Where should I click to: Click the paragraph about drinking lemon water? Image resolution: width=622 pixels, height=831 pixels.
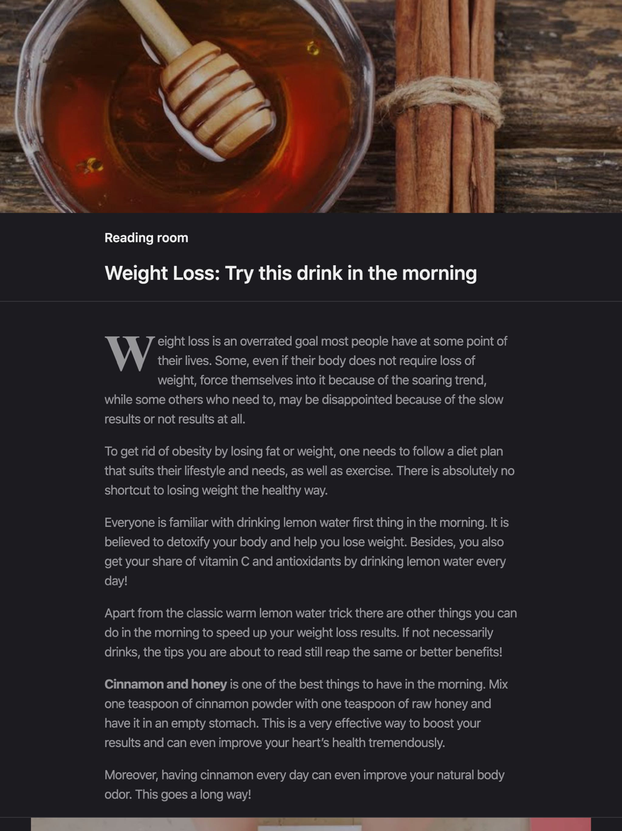[307, 551]
